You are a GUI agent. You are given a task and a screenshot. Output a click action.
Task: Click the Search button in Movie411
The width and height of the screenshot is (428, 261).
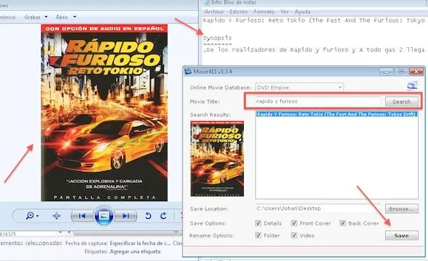[x=402, y=101]
